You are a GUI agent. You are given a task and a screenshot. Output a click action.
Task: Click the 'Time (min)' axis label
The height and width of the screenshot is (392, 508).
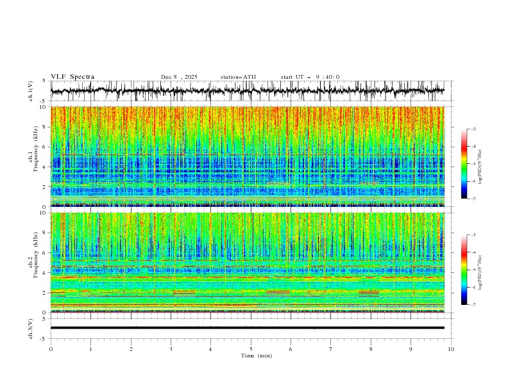[257, 355]
